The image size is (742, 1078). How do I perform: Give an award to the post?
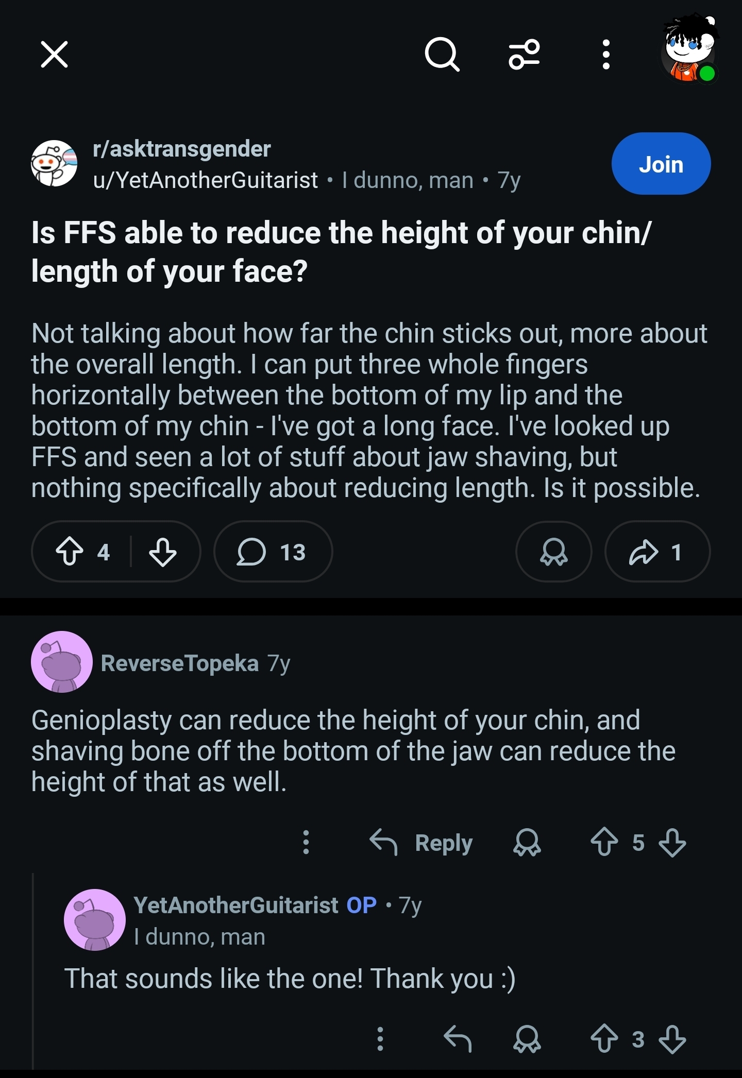coord(553,552)
